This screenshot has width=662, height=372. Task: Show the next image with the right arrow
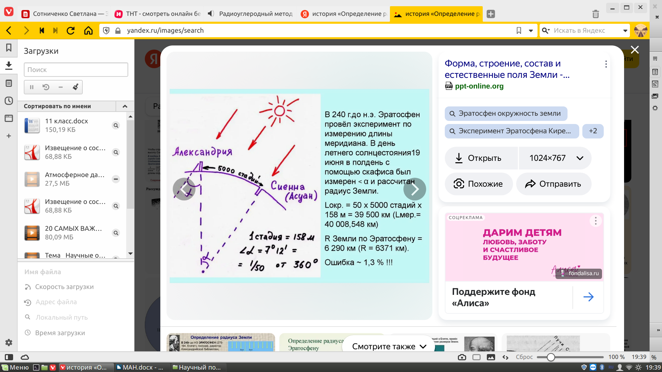click(414, 189)
